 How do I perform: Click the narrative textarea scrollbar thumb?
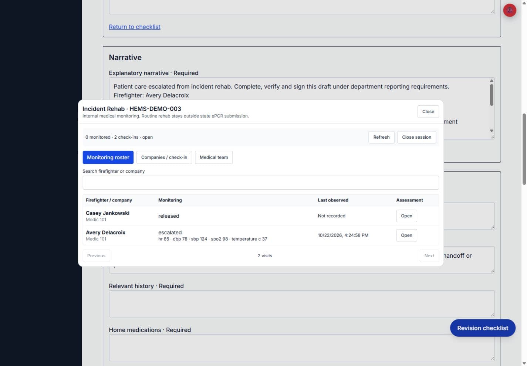pyautogui.click(x=491, y=95)
